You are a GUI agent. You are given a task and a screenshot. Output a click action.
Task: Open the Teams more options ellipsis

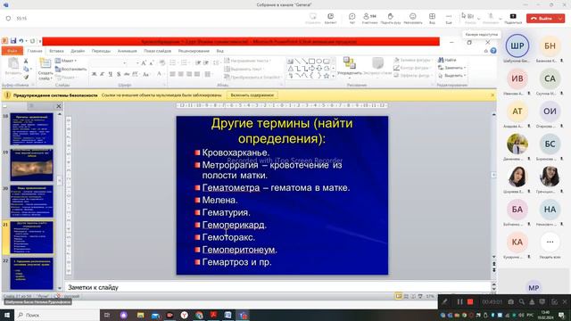(x=449, y=17)
